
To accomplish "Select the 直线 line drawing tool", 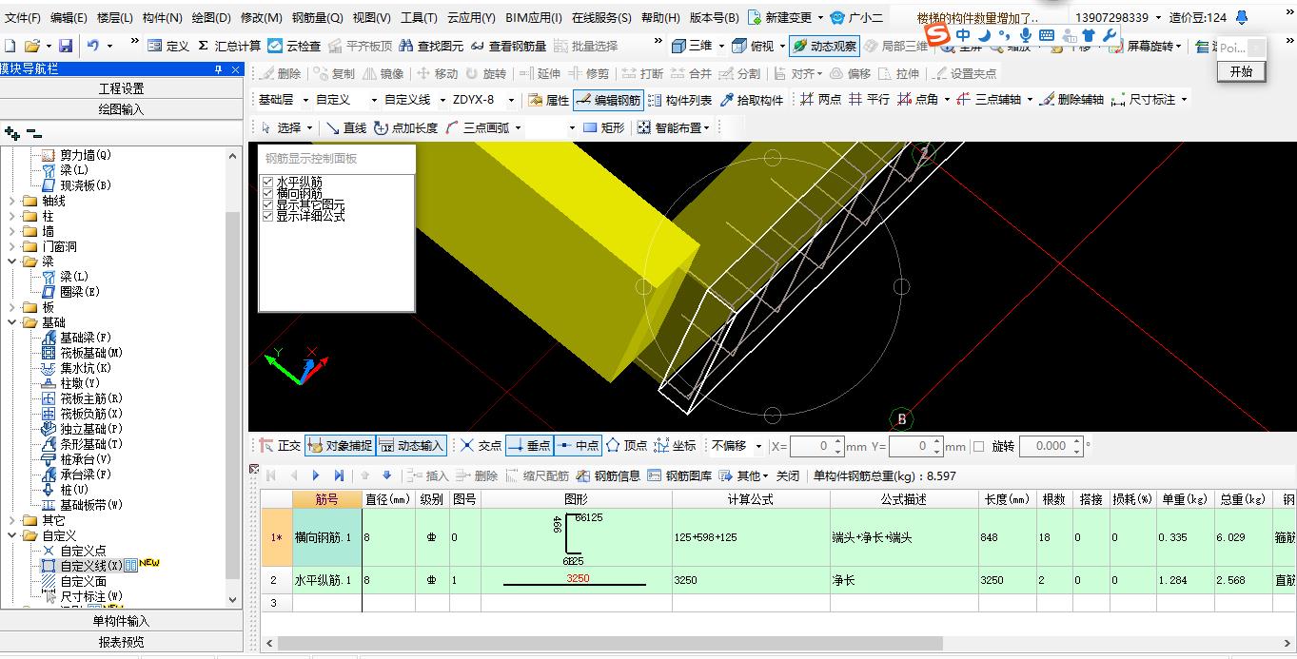I will pyautogui.click(x=345, y=127).
